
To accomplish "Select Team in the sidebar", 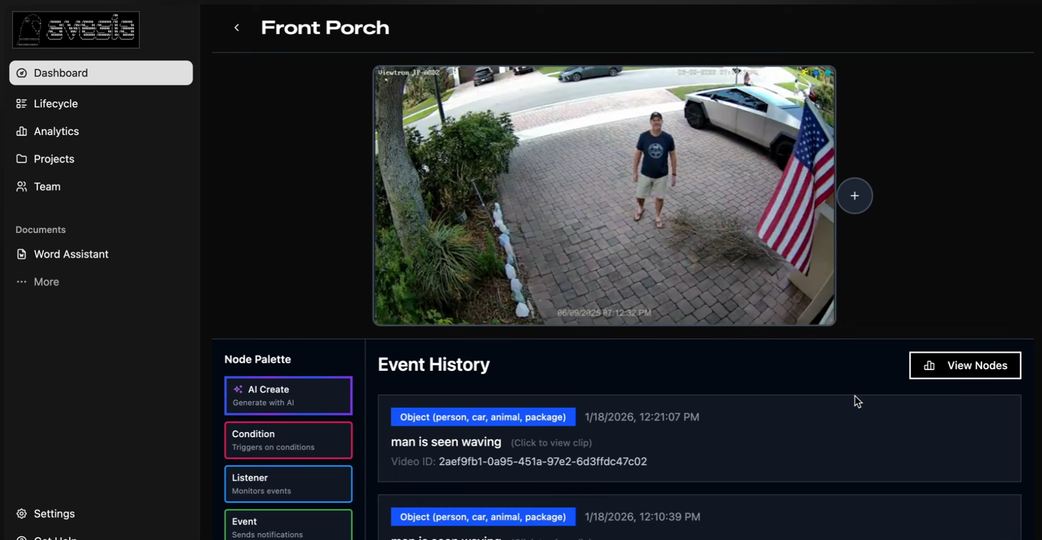I will tap(47, 186).
